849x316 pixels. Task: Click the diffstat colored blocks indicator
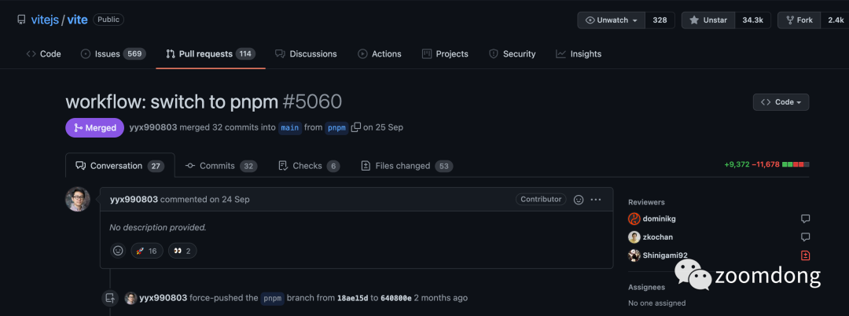[796, 164]
